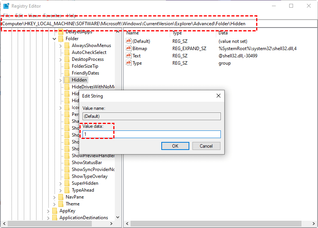
Task: Open the View menu
Action: (x=33, y=15)
